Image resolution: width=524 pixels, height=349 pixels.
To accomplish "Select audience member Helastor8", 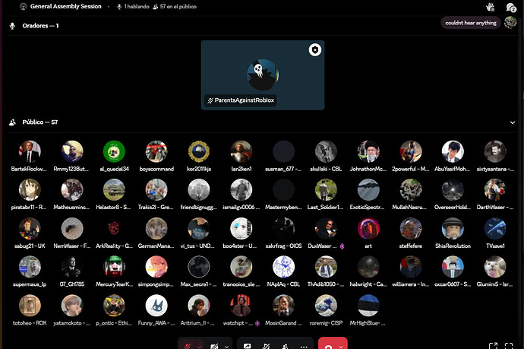I will (x=114, y=195).
